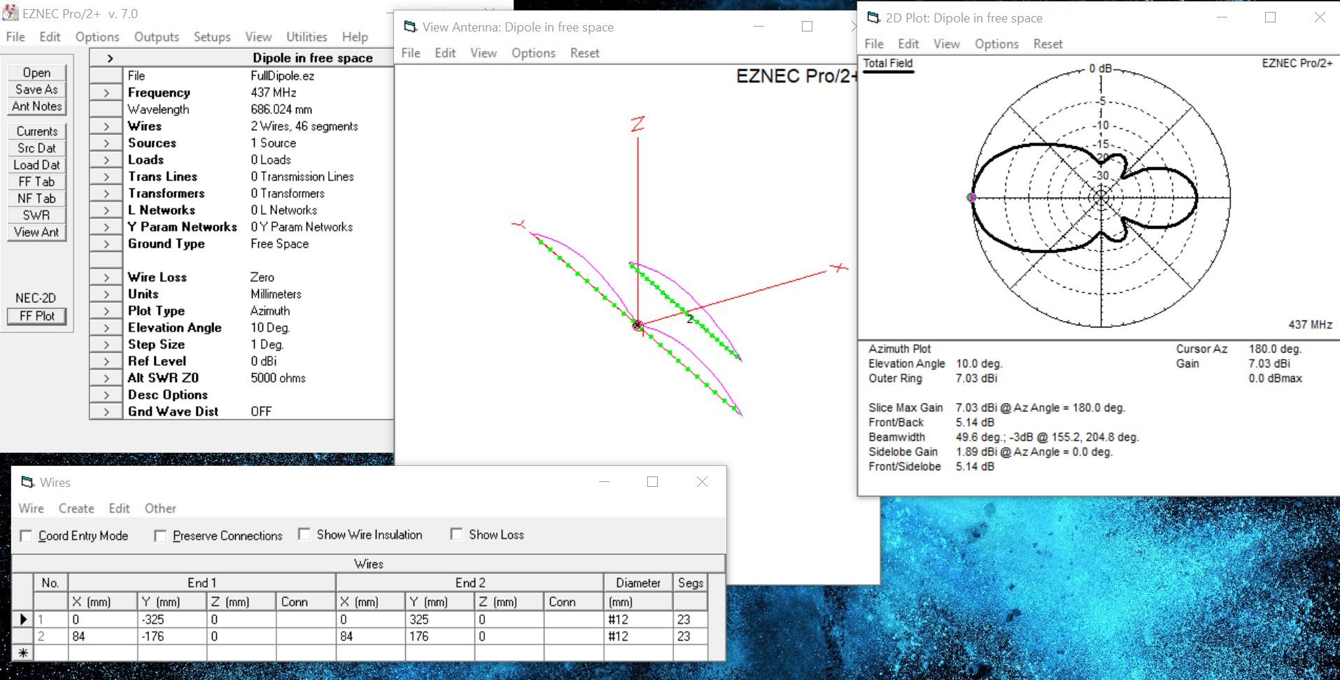This screenshot has height=680, width=1340.
Task: Click the Open button
Action: [36, 73]
